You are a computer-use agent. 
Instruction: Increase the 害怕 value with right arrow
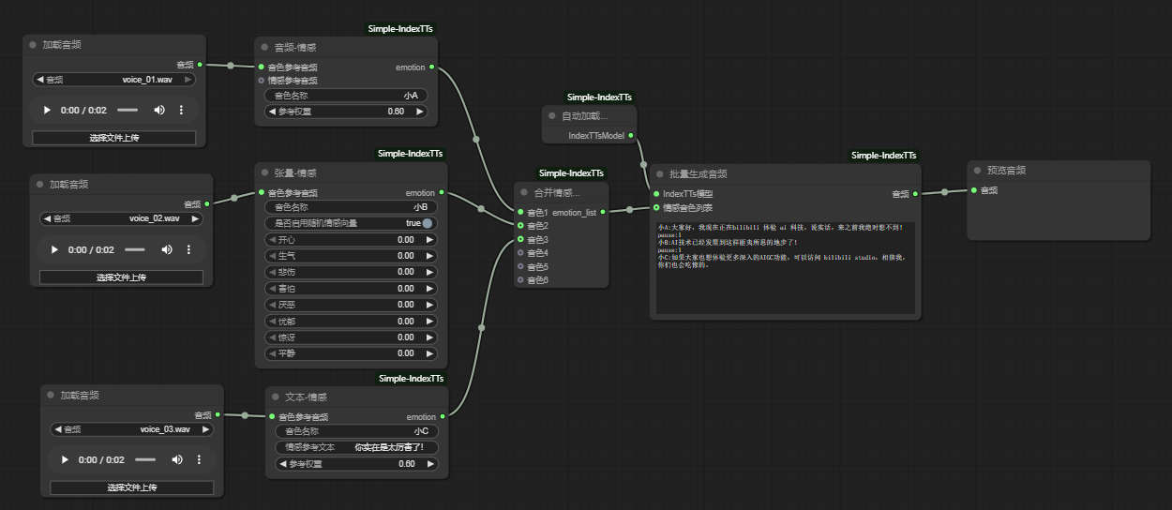pos(430,289)
